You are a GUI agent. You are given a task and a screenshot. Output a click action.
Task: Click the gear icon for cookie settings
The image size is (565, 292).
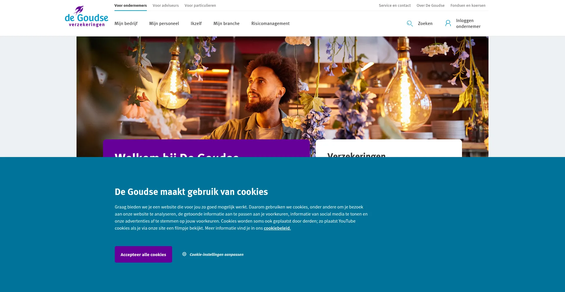click(x=184, y=254)
